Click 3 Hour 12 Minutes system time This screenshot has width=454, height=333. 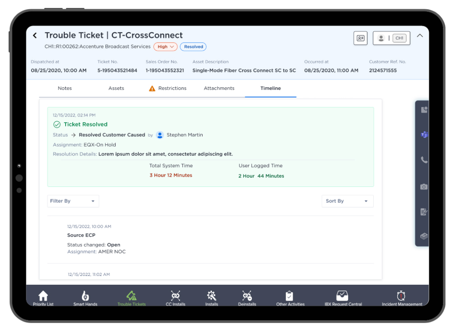pos(171,175)
